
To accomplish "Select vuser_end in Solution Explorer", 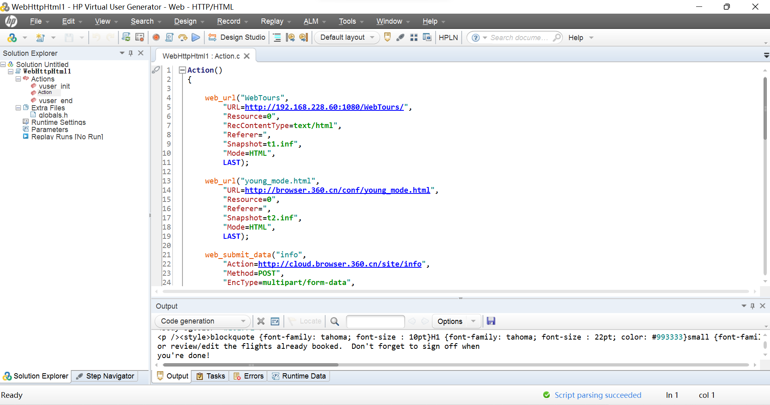I will coord(55,101).
